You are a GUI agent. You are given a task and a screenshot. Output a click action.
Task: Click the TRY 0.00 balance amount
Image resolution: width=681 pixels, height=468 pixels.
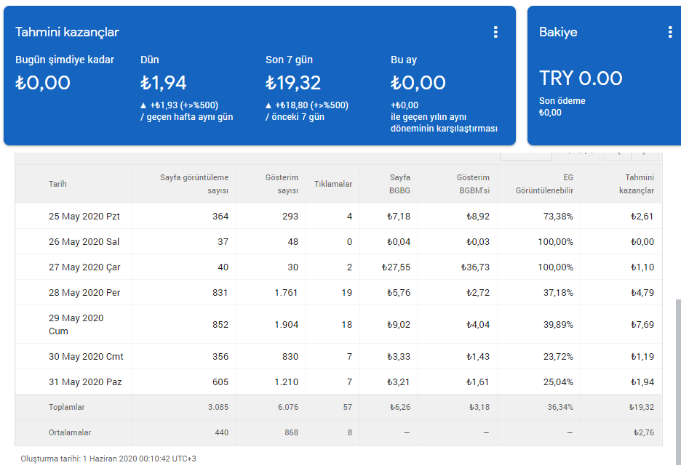[581, 78]
